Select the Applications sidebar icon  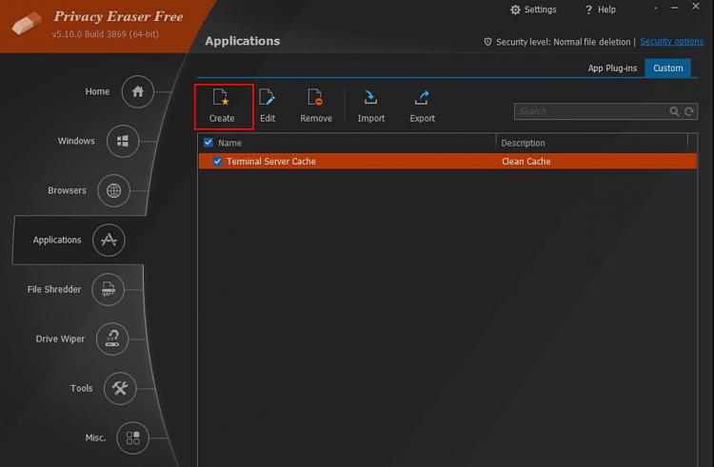click(x=109, y=240)
